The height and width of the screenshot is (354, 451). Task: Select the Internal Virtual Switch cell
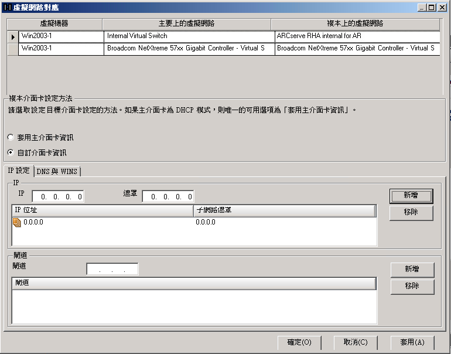click(189, 36)
